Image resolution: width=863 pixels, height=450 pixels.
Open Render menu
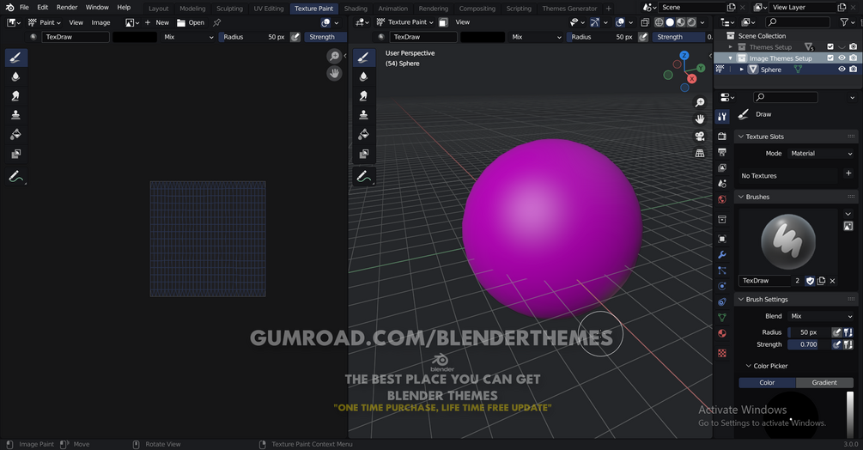tap(67, 7)
